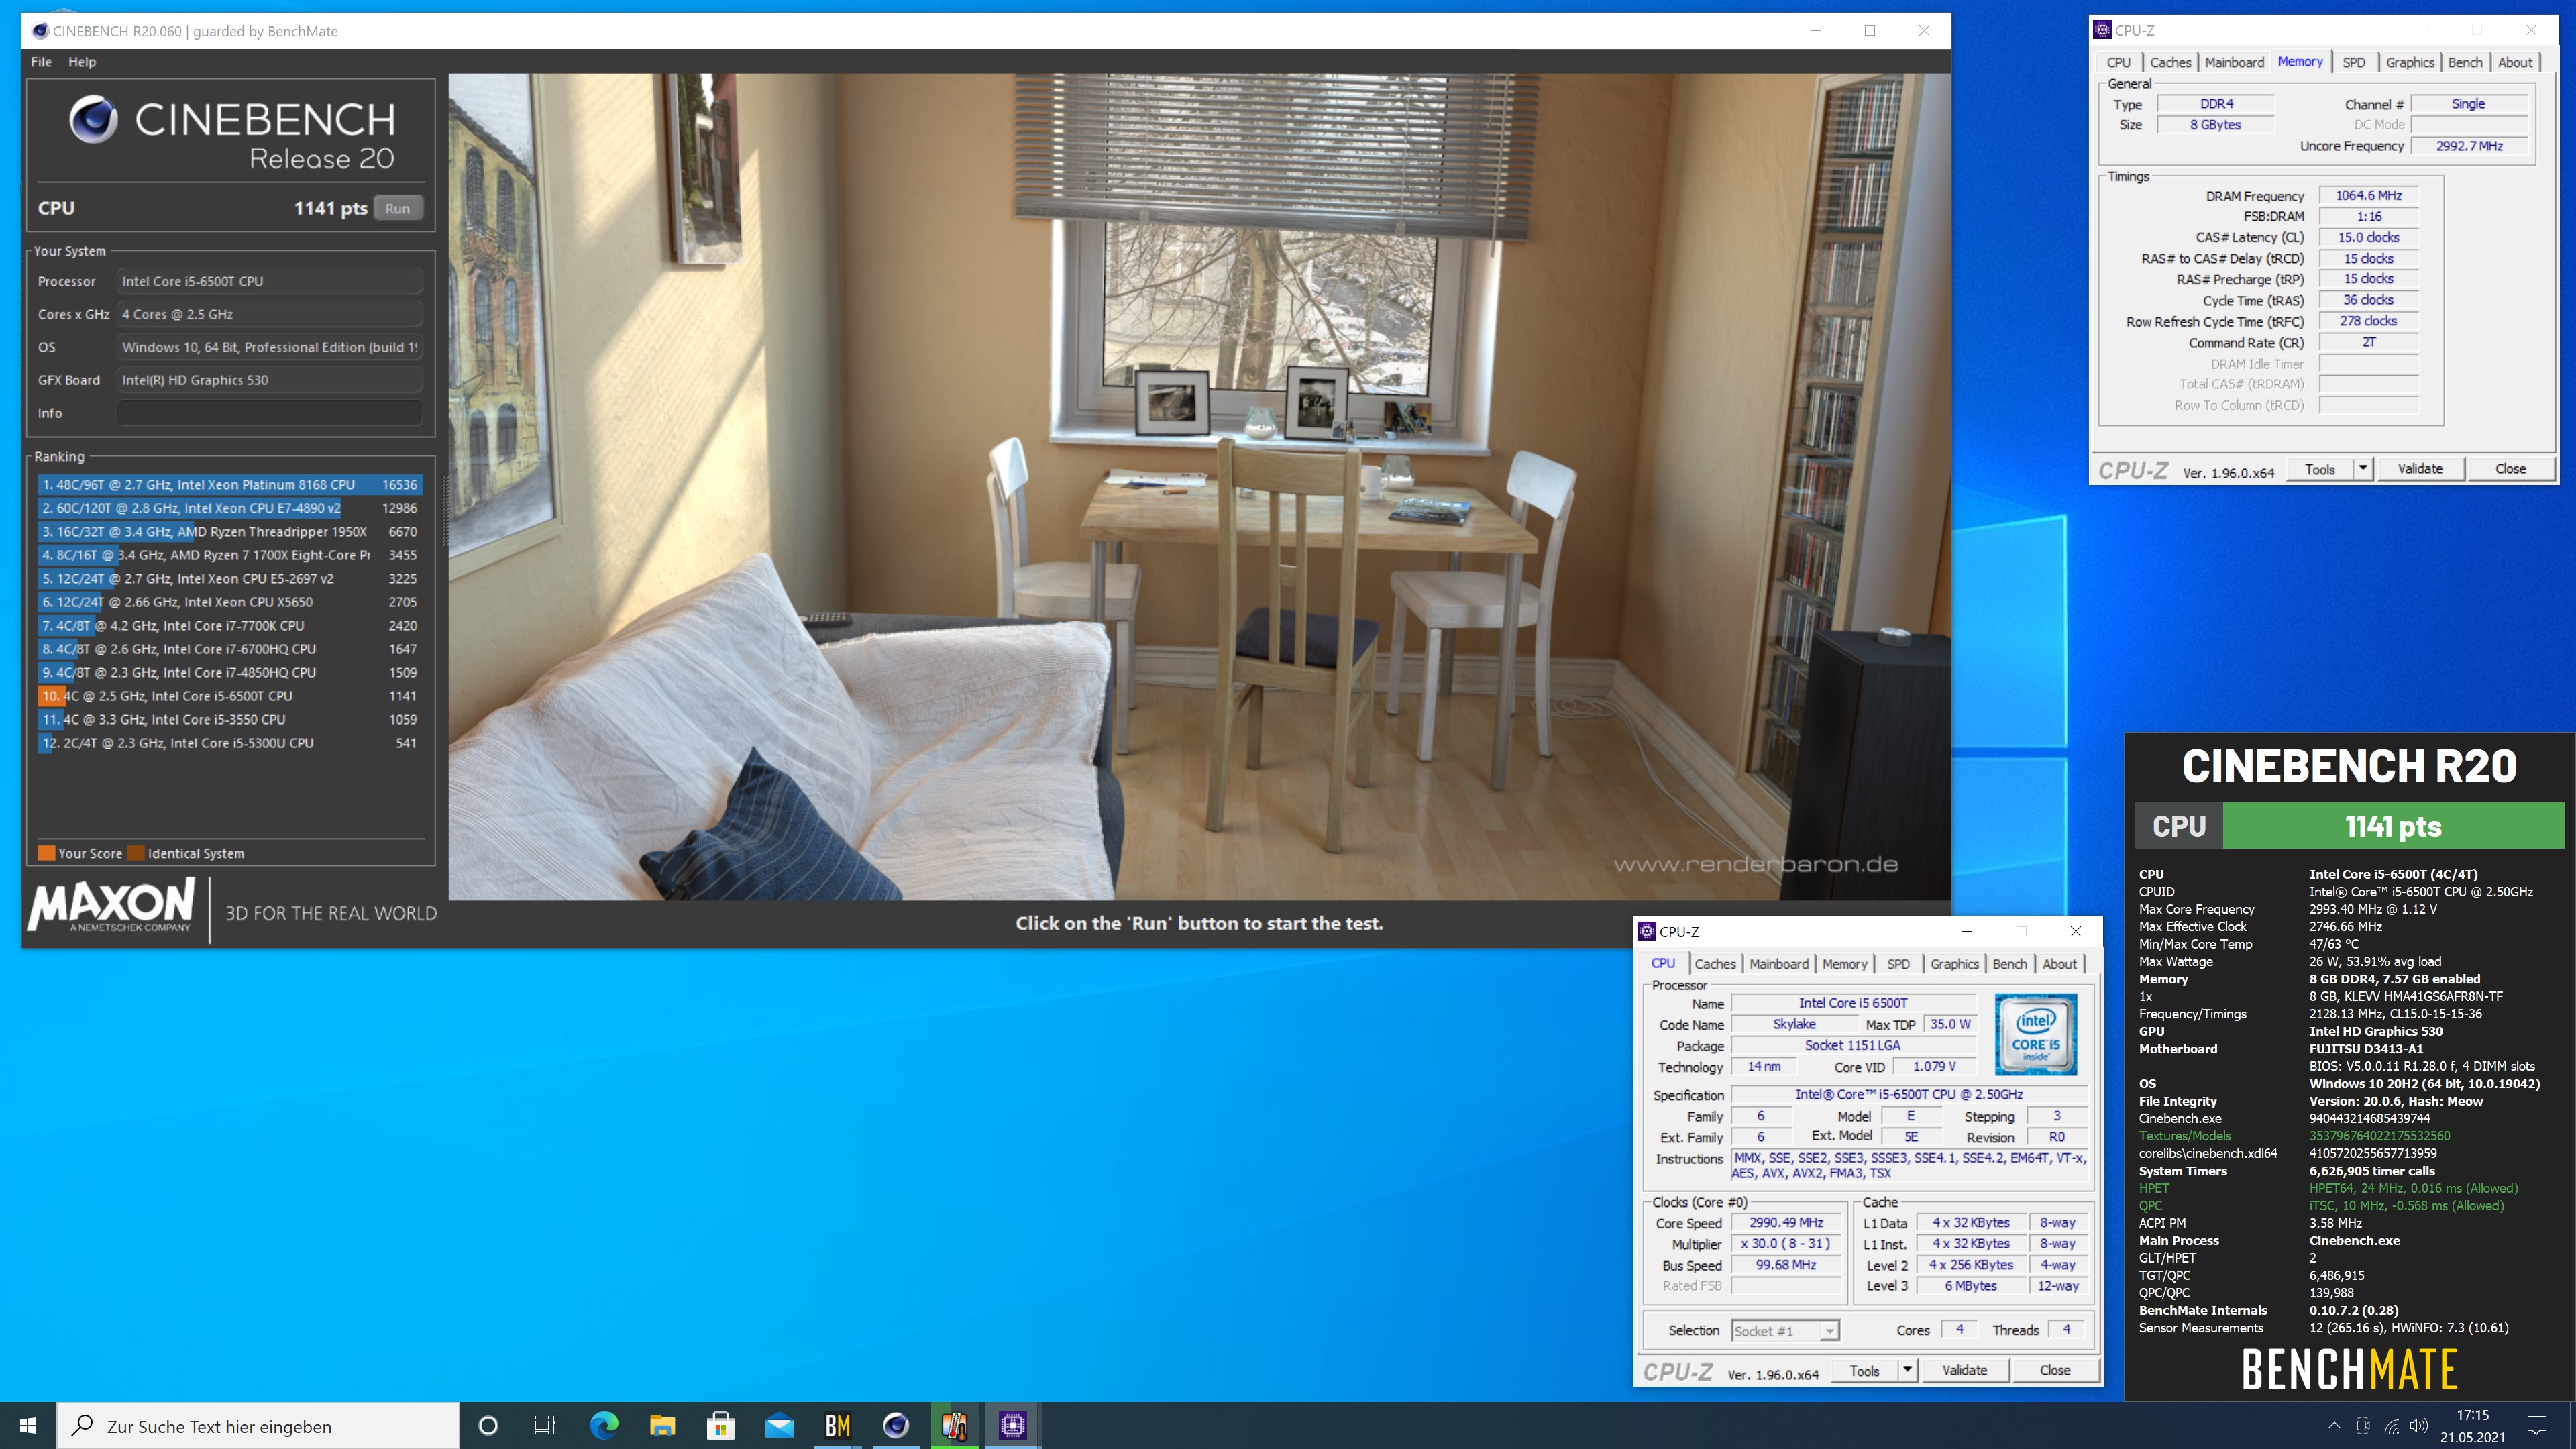2576x1449 pixels.
Task: Open the File menu in Cinebench
Action: coord(41,62)
